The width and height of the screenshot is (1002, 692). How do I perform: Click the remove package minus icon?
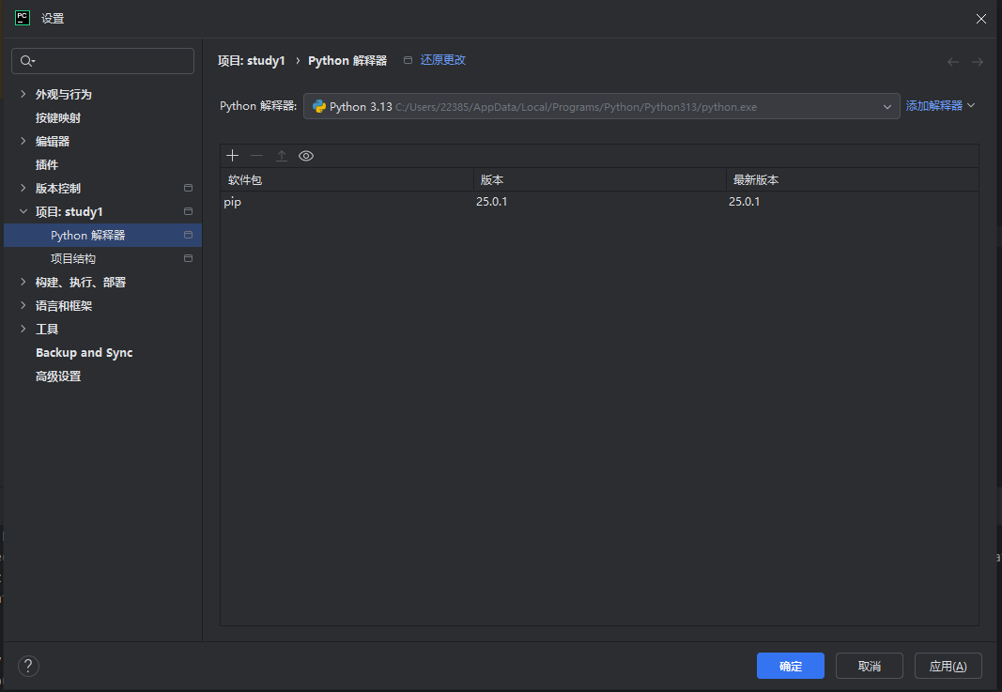257,156
